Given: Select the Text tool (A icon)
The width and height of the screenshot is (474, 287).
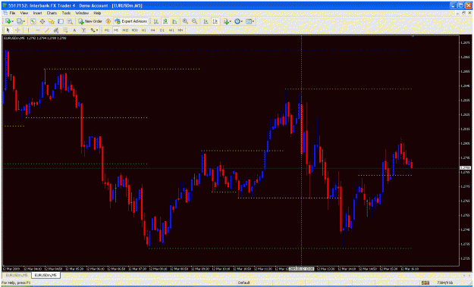Looking at the screenshot, I should pos(74,30).
